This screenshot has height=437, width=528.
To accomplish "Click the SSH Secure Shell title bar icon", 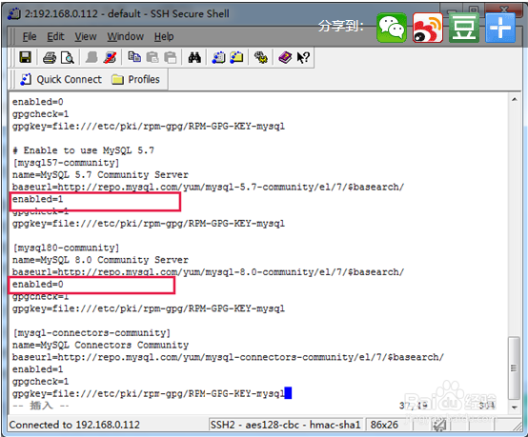I will coord(14,13).
